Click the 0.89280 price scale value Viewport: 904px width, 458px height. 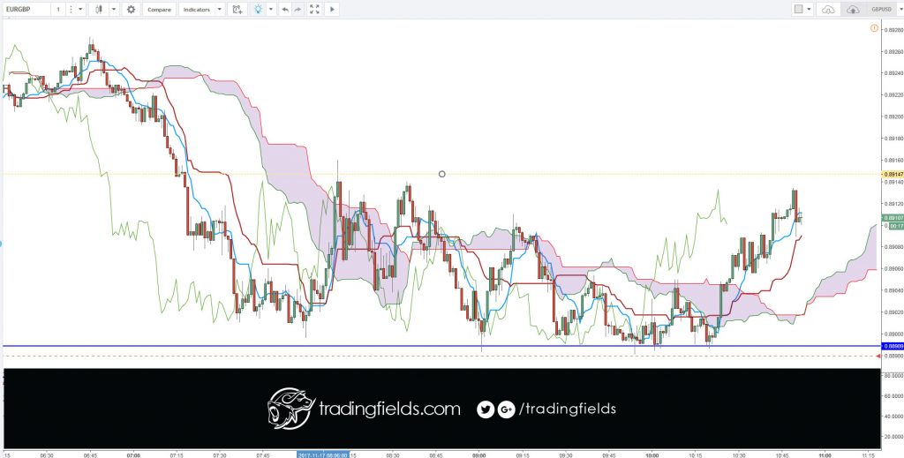(893, 29)
